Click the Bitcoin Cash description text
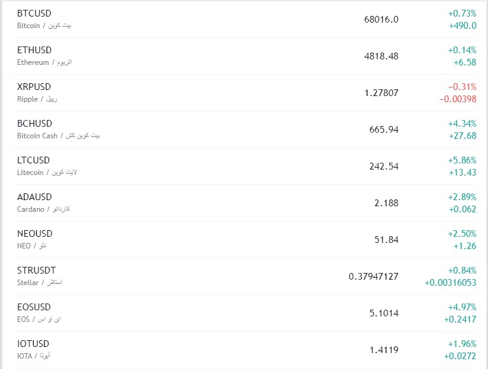 [37, 136]
